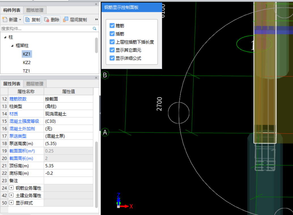Click row 18, 泵送高度(m) label
Image resolution: width=293 pixels, height=215 pixels.
(21, 143)
